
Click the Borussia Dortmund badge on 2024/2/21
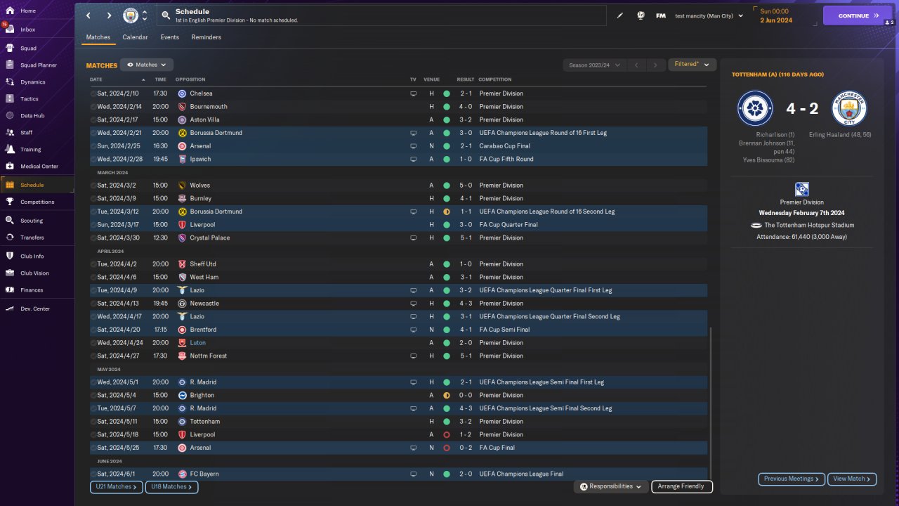point(182,133)
